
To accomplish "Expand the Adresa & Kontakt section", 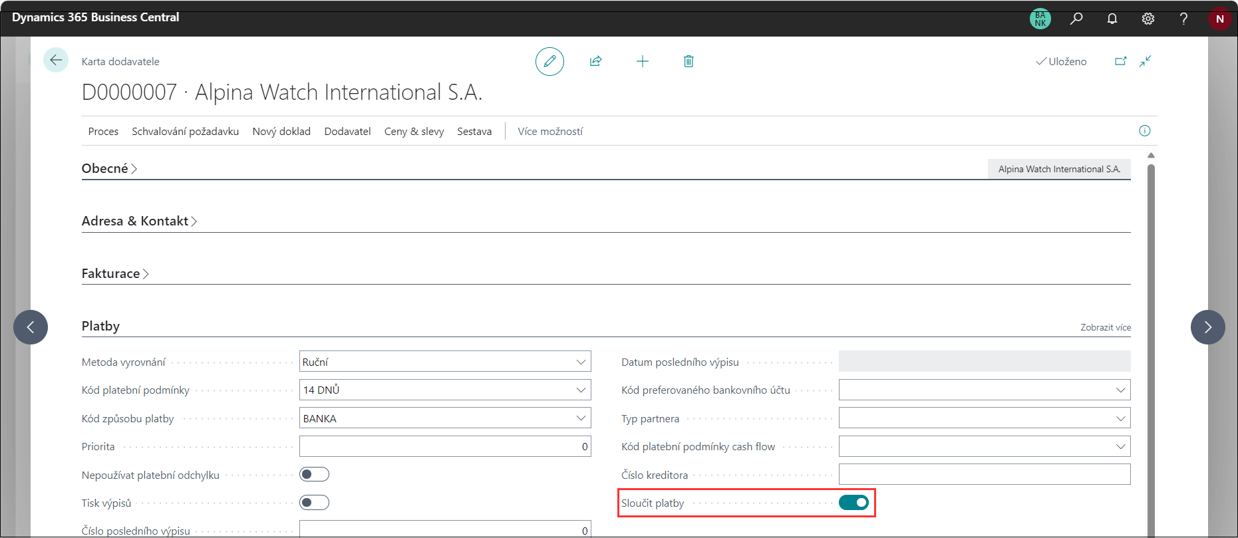I will (139, 221).
